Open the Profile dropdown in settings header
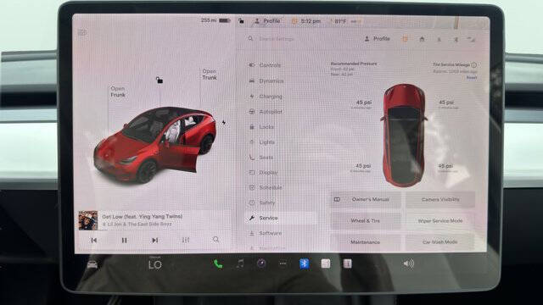 point(377,39)
